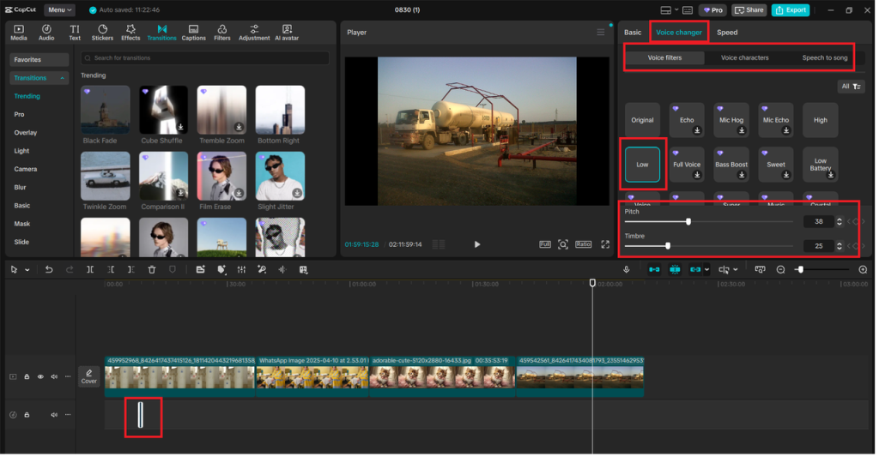
Task: Open the select tool dropdown arrow
Action: click(27, 270)
